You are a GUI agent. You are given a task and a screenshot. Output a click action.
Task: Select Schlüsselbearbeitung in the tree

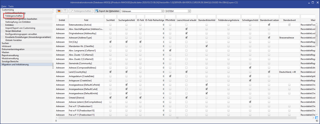[x=15, y=13]
